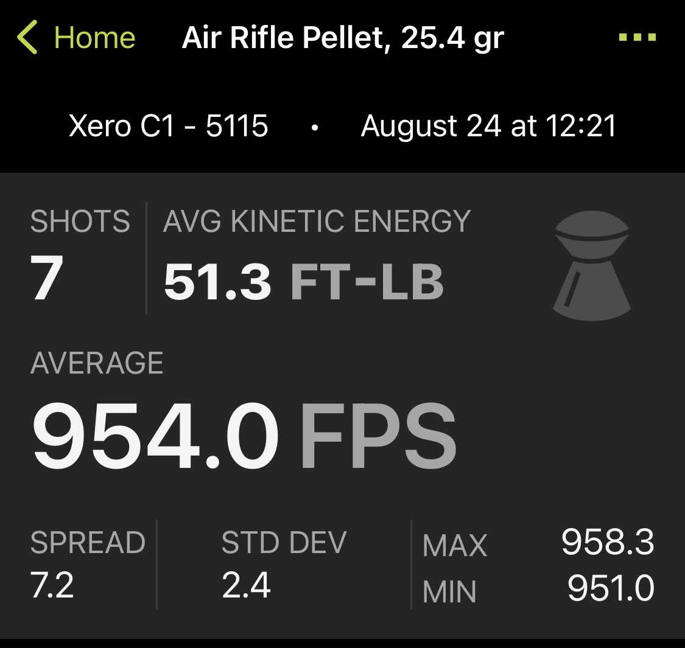Tap the August 24 at 12:21 timestamp
The width and height of the screenshot is (685, 648).
pos(488,126)
